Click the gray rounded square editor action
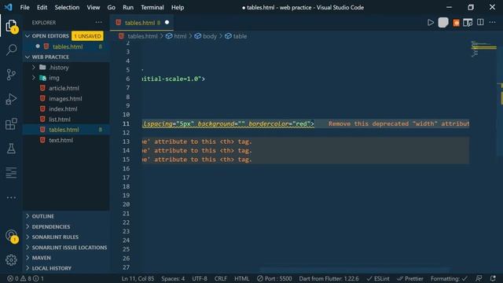503x283 pixels. [443, 23]
